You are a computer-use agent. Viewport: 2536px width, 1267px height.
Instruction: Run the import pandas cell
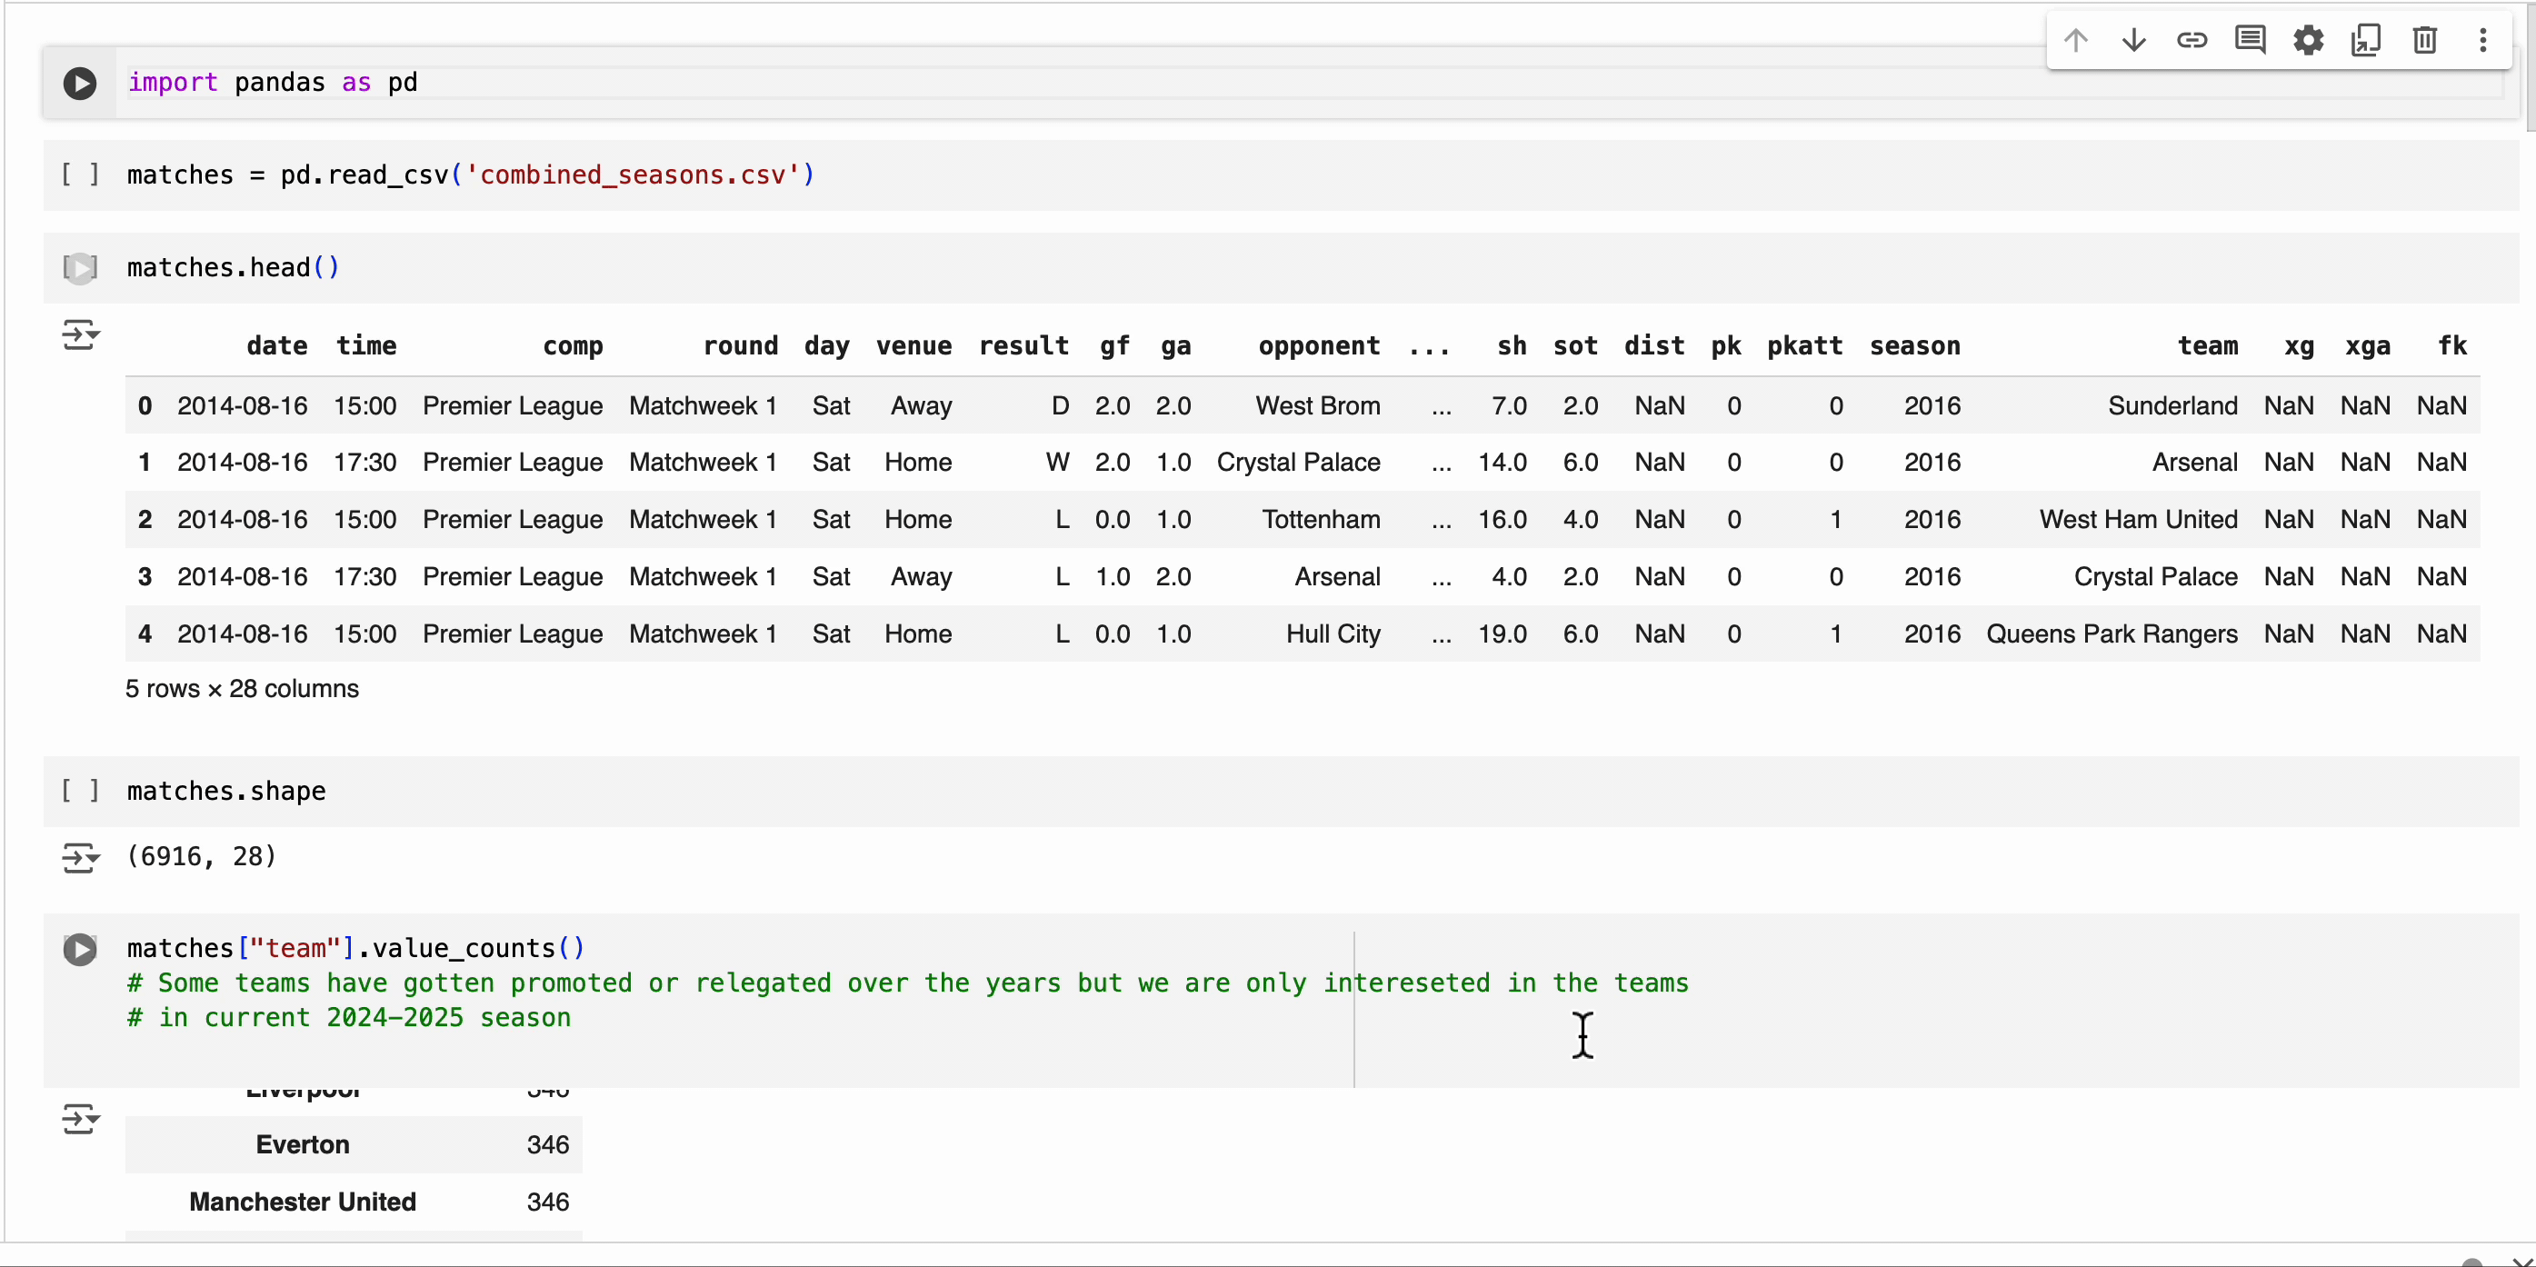point(80,83)
